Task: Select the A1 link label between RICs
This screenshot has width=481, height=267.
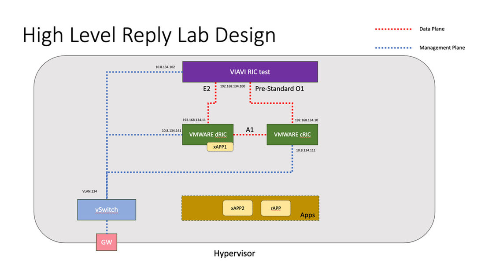Action: pos(250,129)
